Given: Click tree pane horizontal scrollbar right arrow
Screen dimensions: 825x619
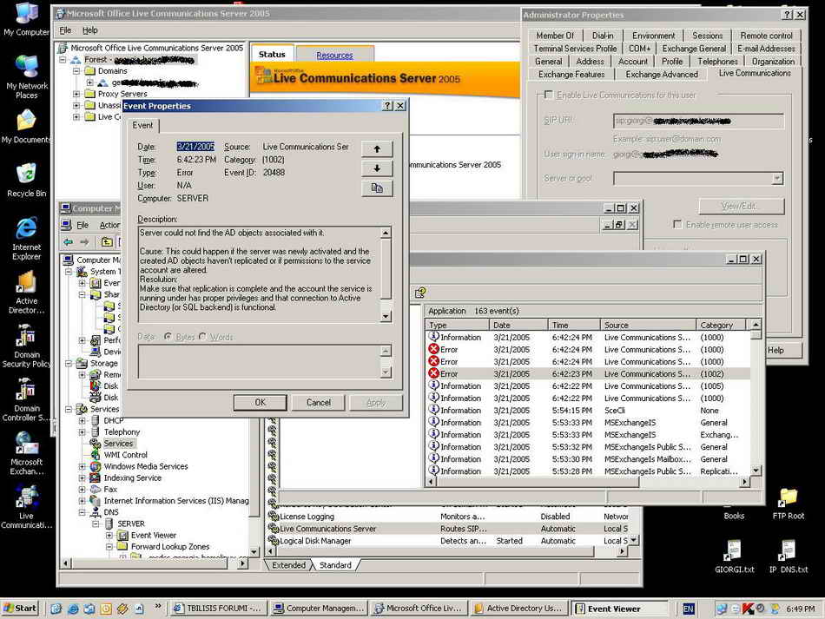Looking at the screenshot, I should point(242,563).
